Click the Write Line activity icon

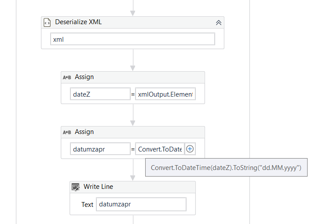point(76,187)
